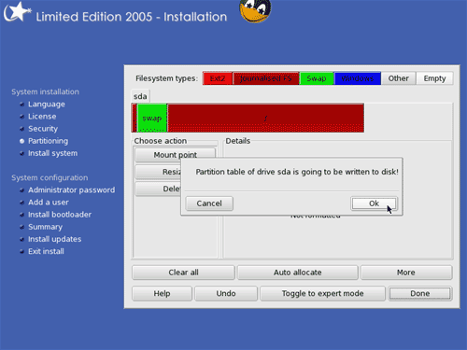
Task: Click the partially hidden Resize button
Action: point(158,172)
